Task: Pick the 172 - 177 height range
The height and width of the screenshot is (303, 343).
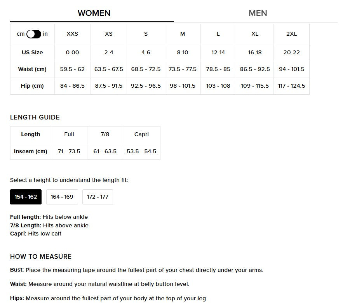Action: [x=98, y=197]
